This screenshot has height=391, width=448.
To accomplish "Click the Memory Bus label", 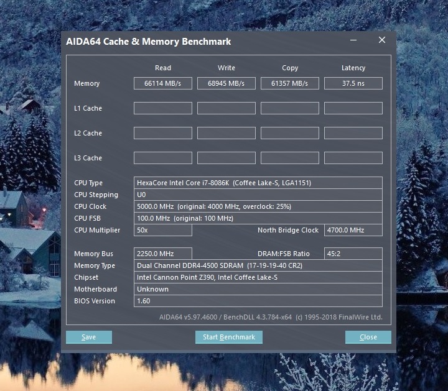I will [x=94, y=254].
